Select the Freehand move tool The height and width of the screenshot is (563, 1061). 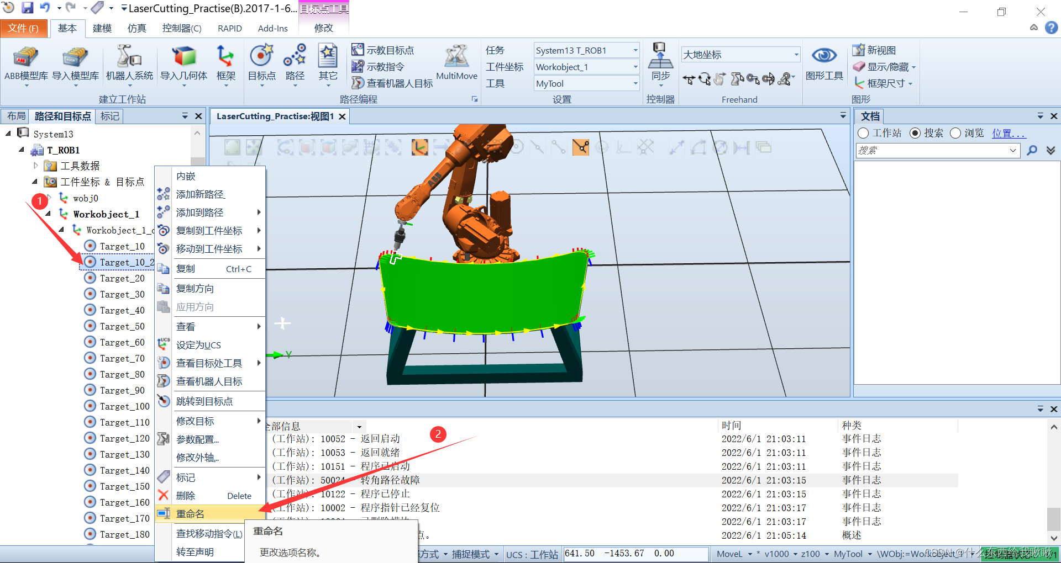(x=689, y=79)
